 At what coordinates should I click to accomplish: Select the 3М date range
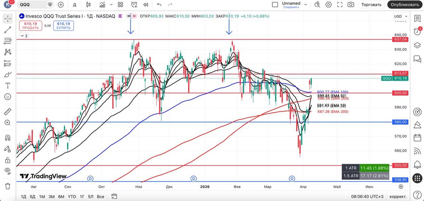tap(52, 196)
